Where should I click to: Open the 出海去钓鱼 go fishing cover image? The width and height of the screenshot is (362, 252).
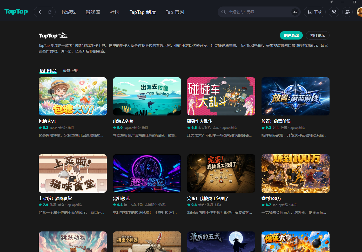(147, 96)
